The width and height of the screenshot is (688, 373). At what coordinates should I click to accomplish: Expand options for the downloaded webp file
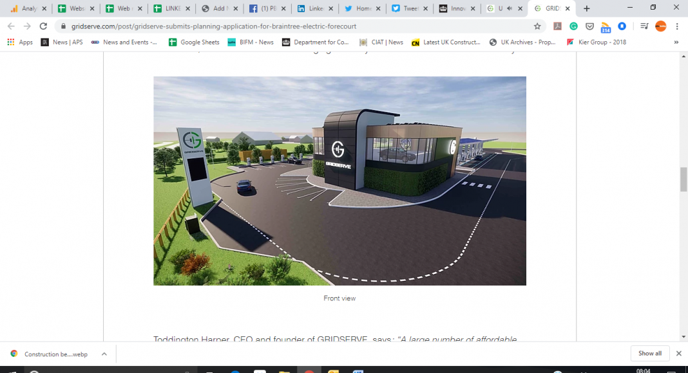point(104,354)
